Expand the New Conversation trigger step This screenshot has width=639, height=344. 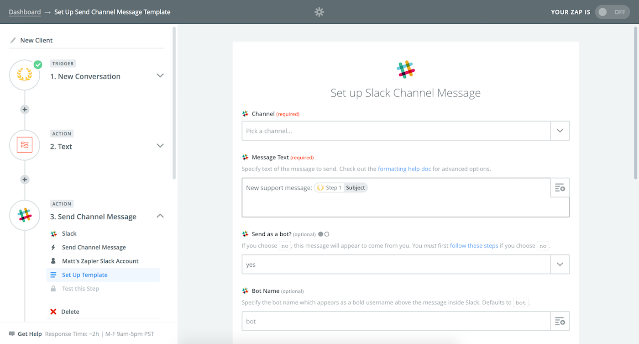click(160, 75)
